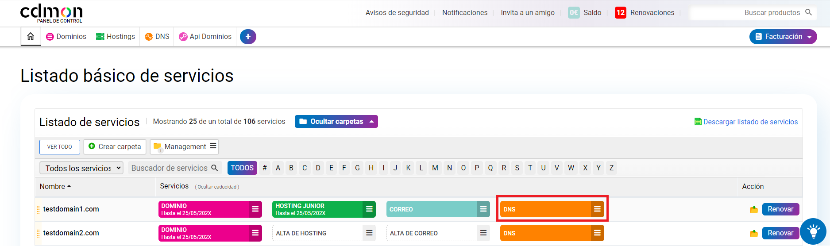Viewport: 830px width, 246px height.
Task: Expand the Facturación dropdown
Action: (783, 37)
